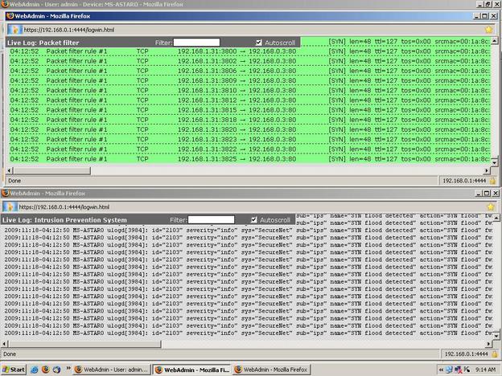The height and width of the screenshot is (376, 502).
Task: Click the packet log row with source port 3815
Action: point(249,110)
